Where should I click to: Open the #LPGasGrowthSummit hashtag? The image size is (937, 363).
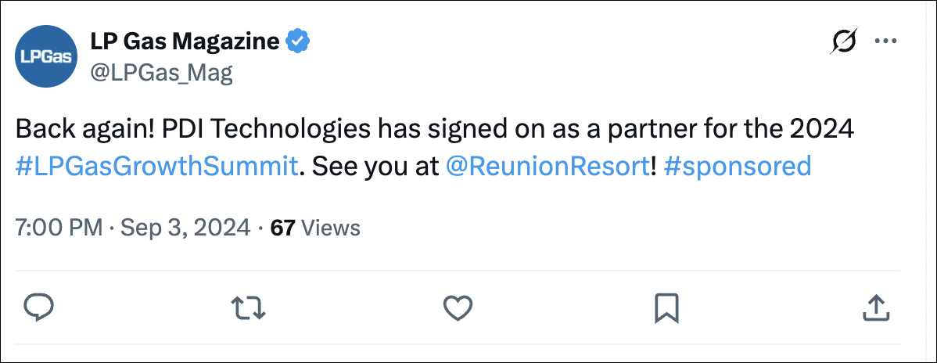156,167
